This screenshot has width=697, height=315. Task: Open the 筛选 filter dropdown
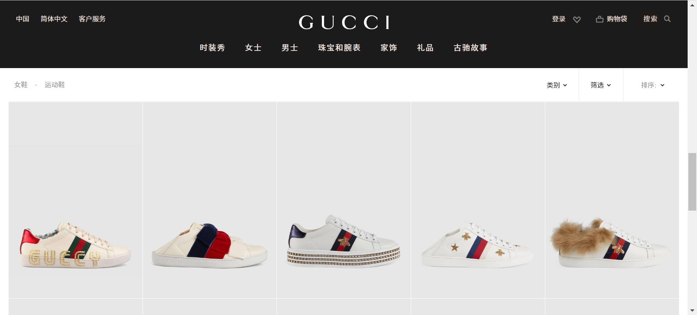tap(601, 85)
